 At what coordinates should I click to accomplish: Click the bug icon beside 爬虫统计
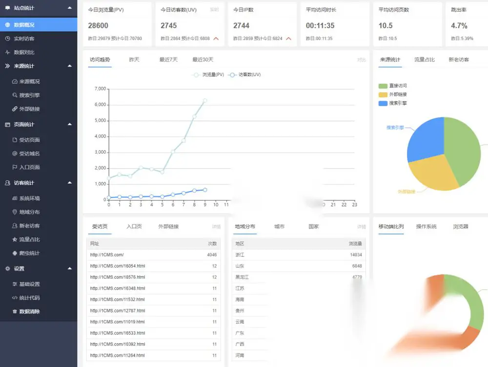click(x=15, y=253)
